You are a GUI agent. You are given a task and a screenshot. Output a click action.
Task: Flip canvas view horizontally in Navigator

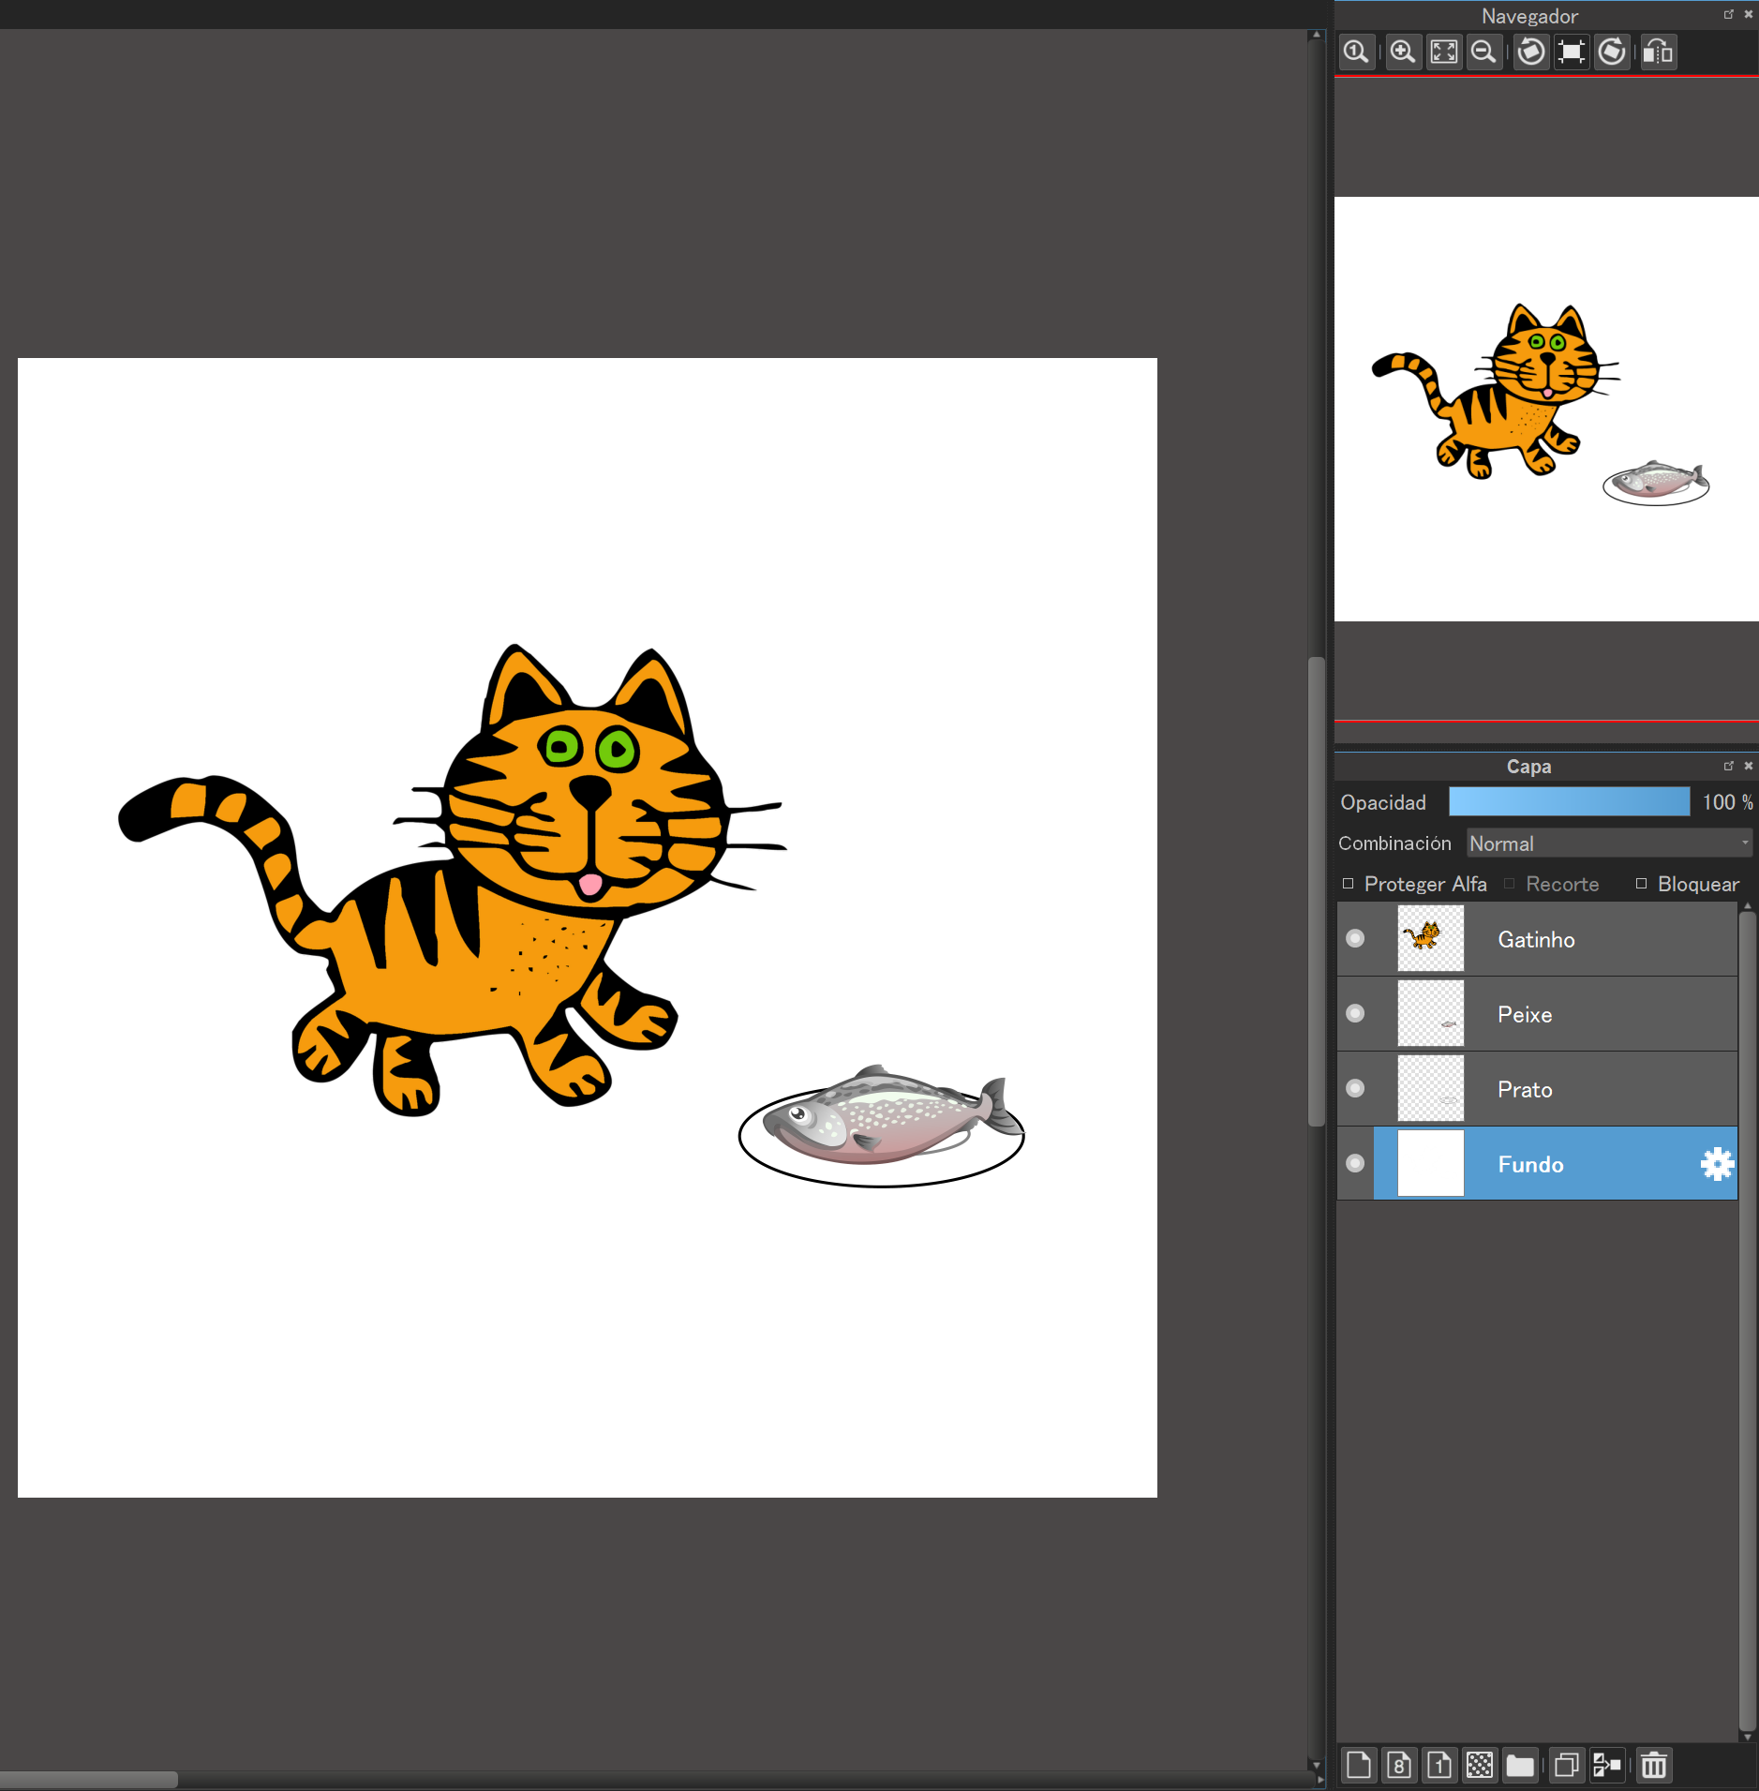(1658, 52)
